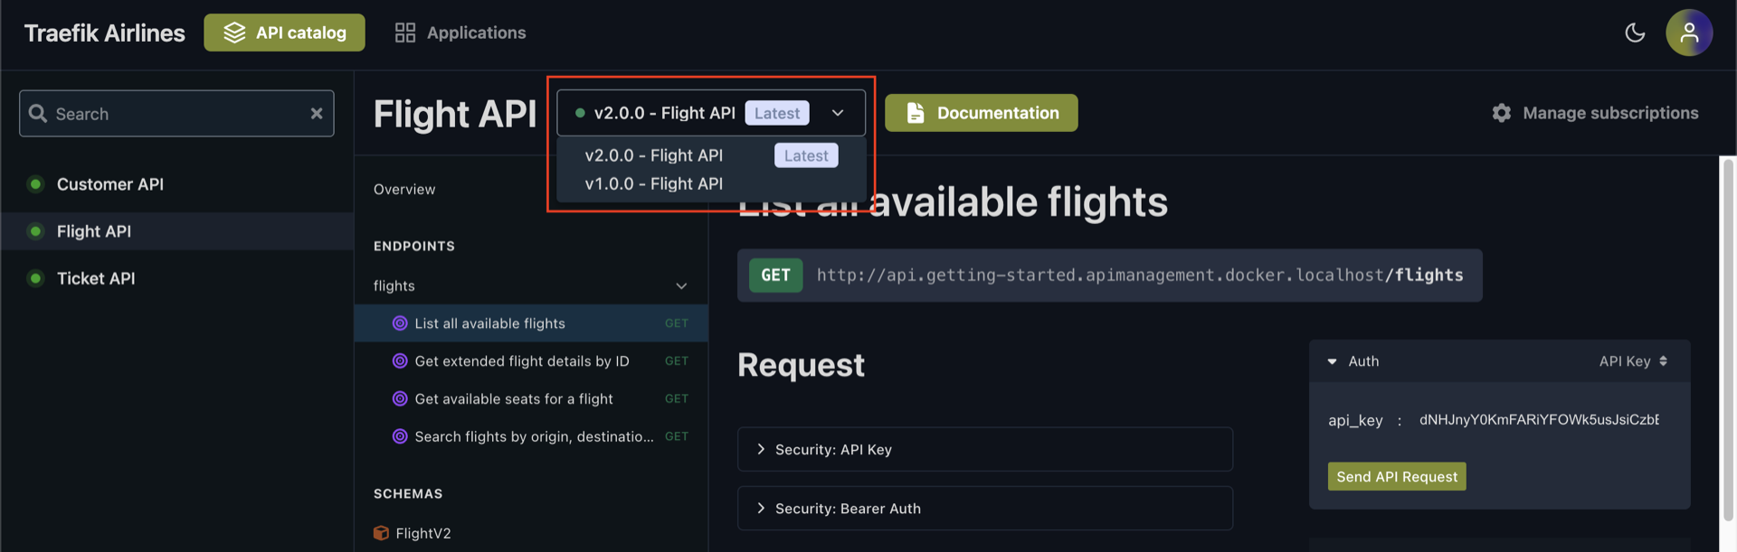Open the Documentation button
This screenshot has height=552, width=1737.
tap(982, 113)
